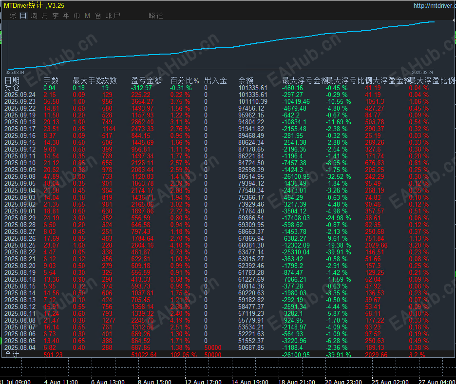Click total percentage 102.05 %
Screen dimensions: 456x384
tap(184, 355)
